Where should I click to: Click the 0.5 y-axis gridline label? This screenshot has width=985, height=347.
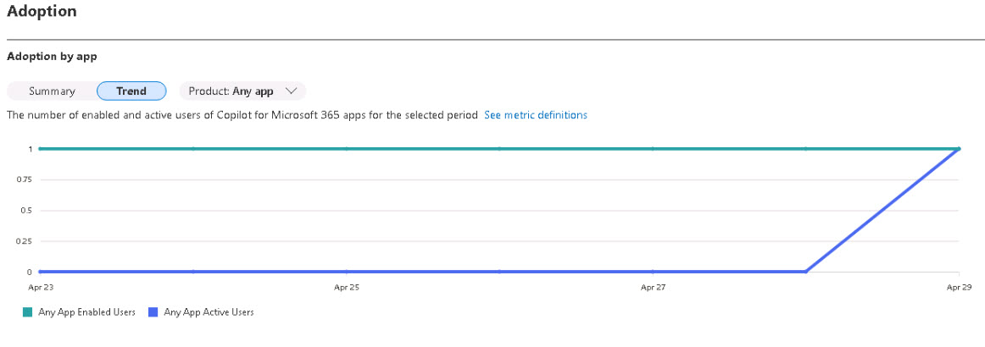(x=25, y=210)
